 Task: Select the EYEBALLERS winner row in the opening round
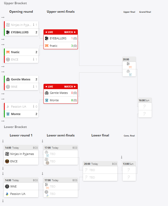21,32
